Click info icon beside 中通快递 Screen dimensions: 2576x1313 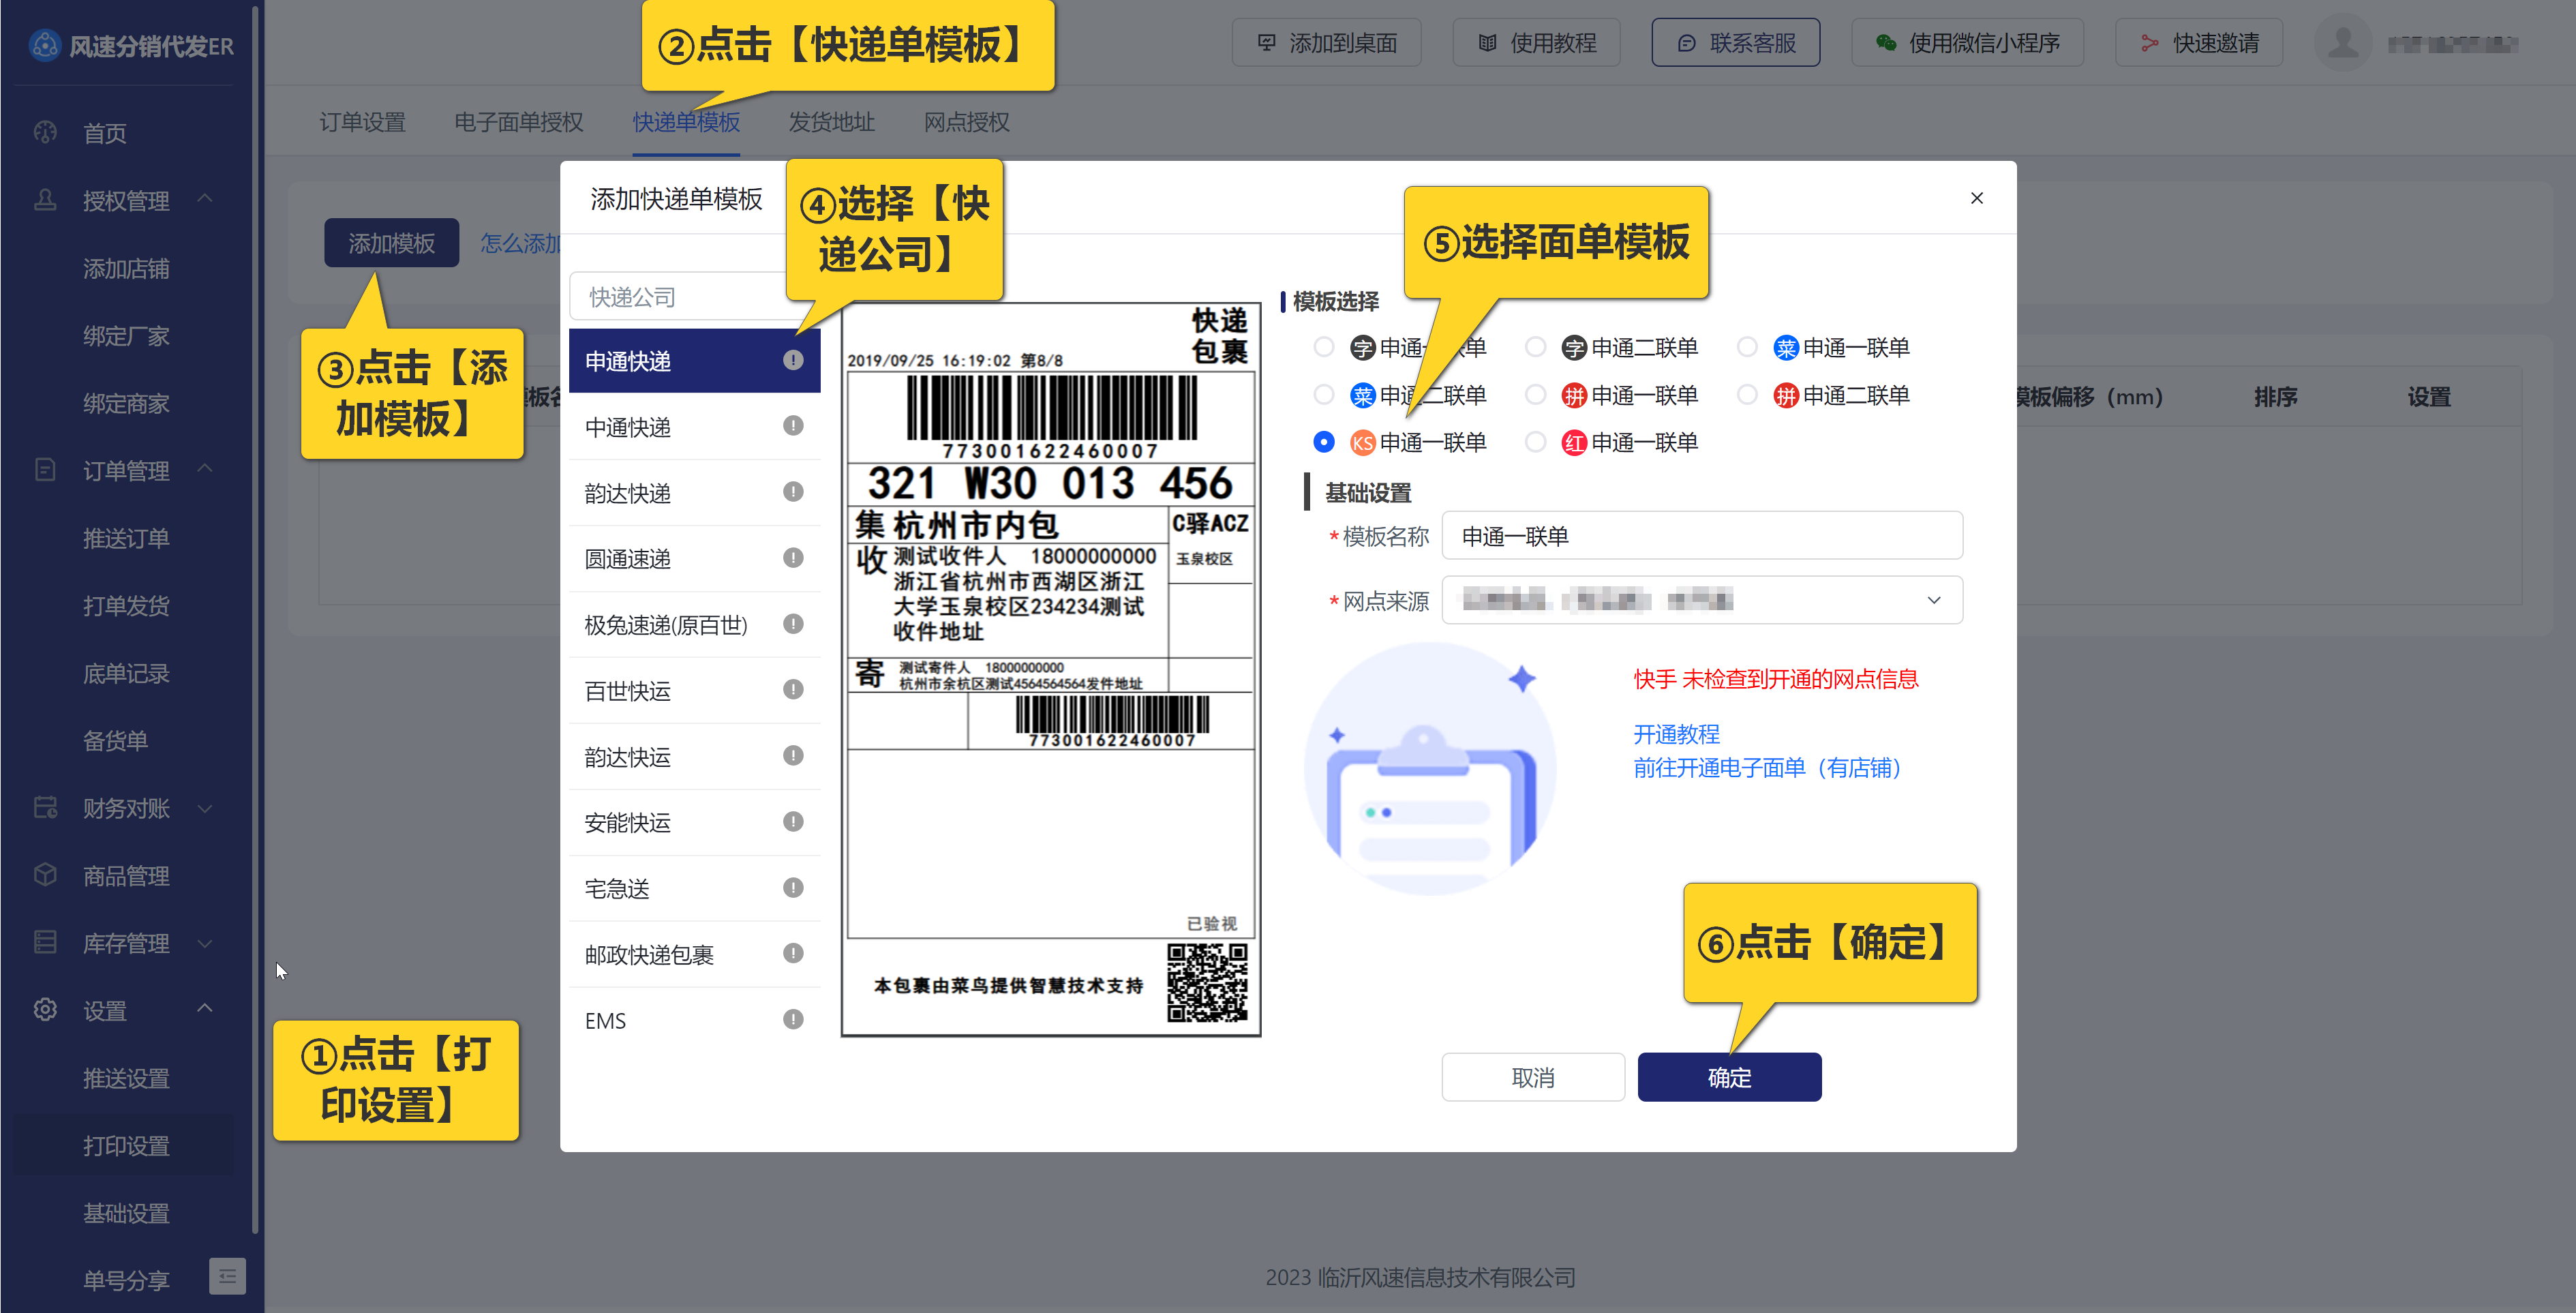point(793,426)
